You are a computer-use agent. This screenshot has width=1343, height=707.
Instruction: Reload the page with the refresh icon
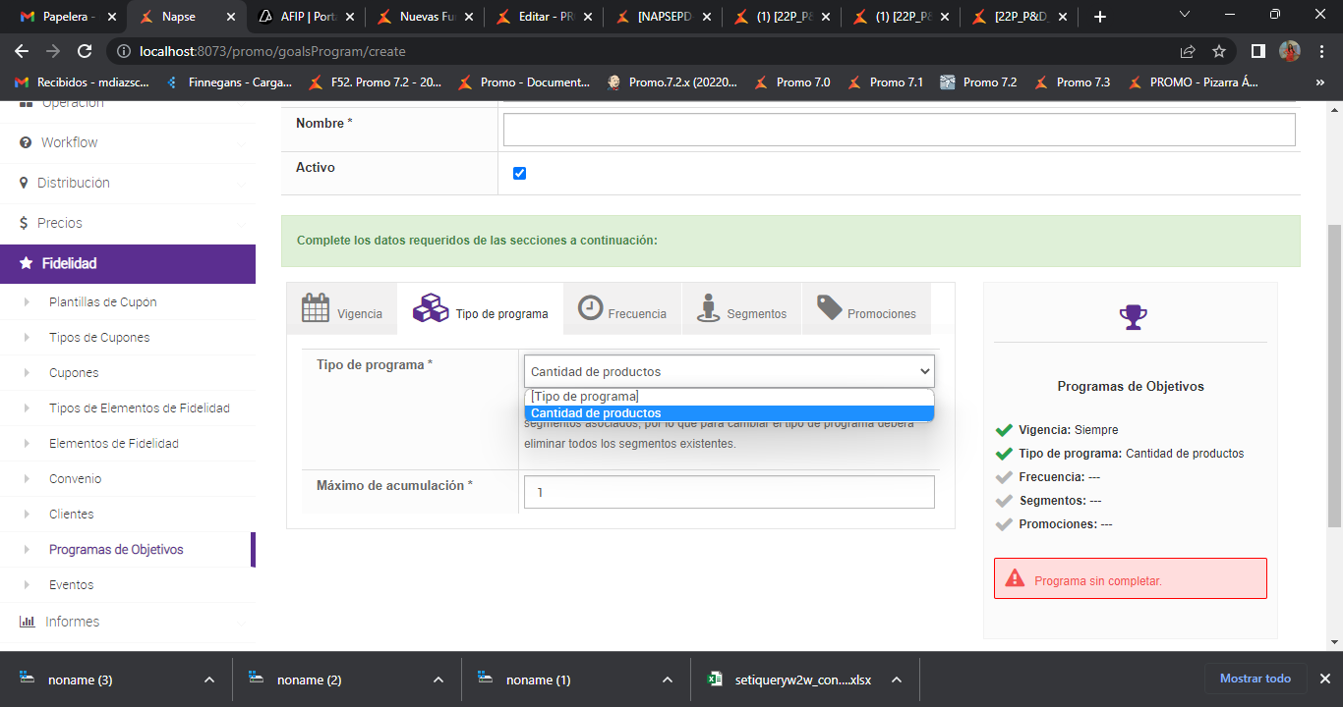click(x=85, y=51)
